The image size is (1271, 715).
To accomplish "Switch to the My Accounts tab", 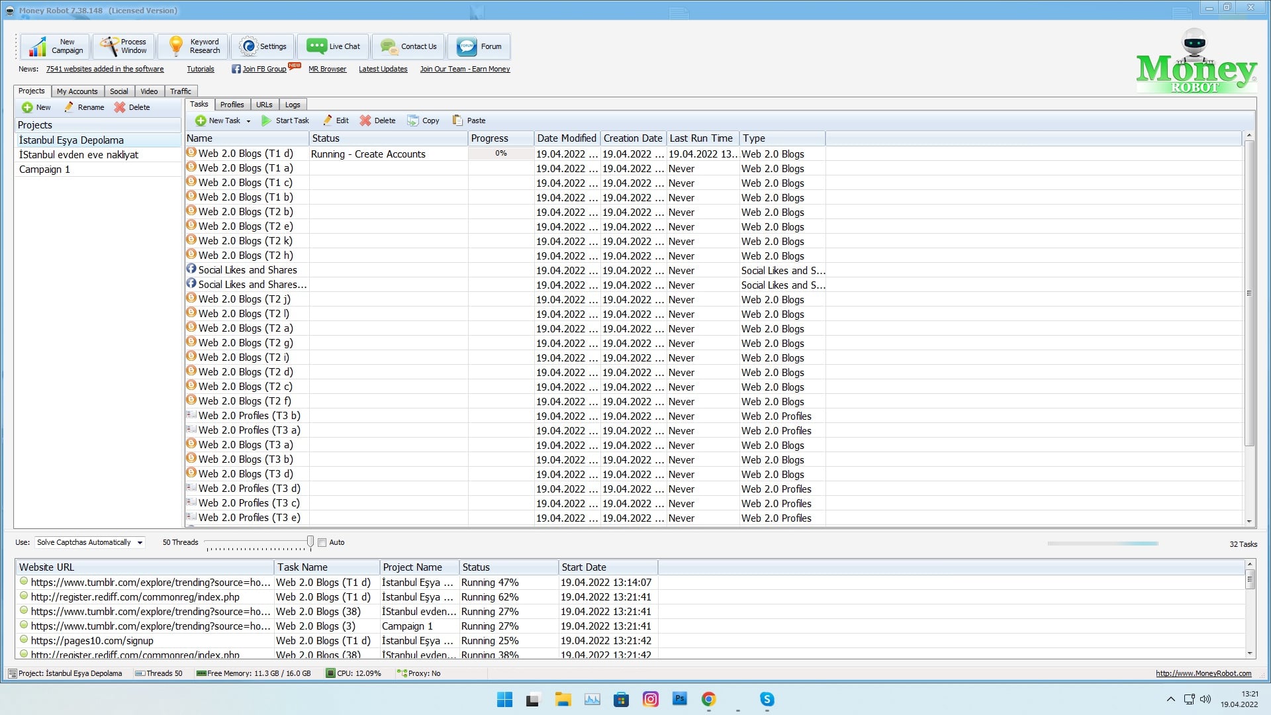I will (77, 91).
